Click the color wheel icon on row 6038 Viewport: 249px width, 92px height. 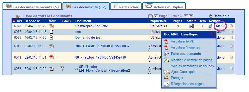point(61,67)
